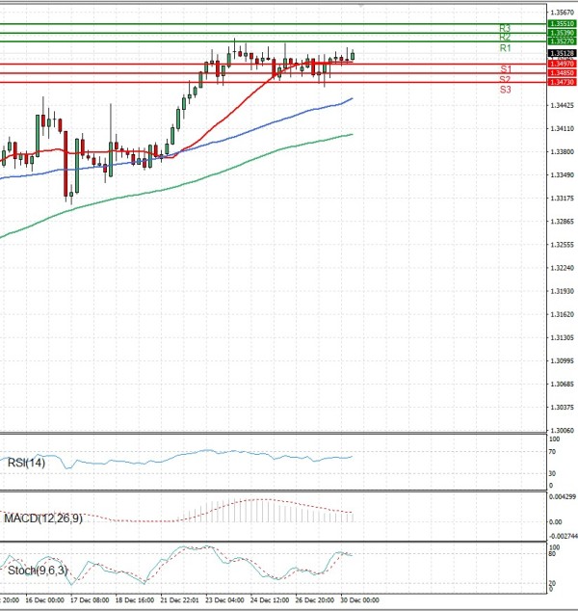This screenshot has height=611, width=578.
Task: Click the 30 Dec 00:00 time axis label
Action: pyautogui.click(x=358, y=600)
